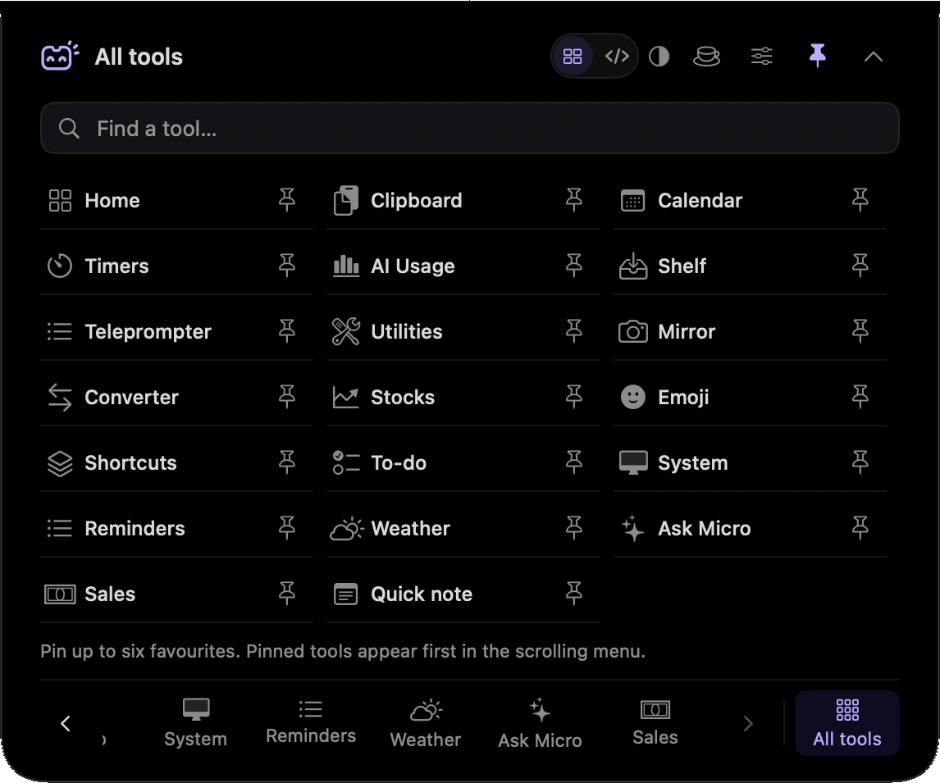Select System tab in bottom menu

195,723
